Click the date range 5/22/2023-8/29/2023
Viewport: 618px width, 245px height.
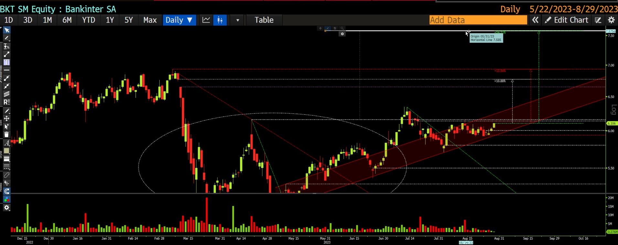coord(573,9)
